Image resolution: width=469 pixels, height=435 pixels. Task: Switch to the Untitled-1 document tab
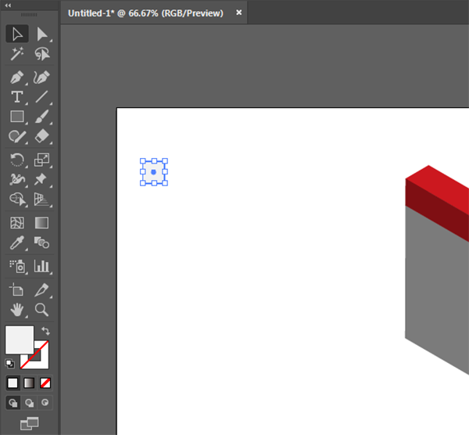pyautogui.click(x=145, y=13)
